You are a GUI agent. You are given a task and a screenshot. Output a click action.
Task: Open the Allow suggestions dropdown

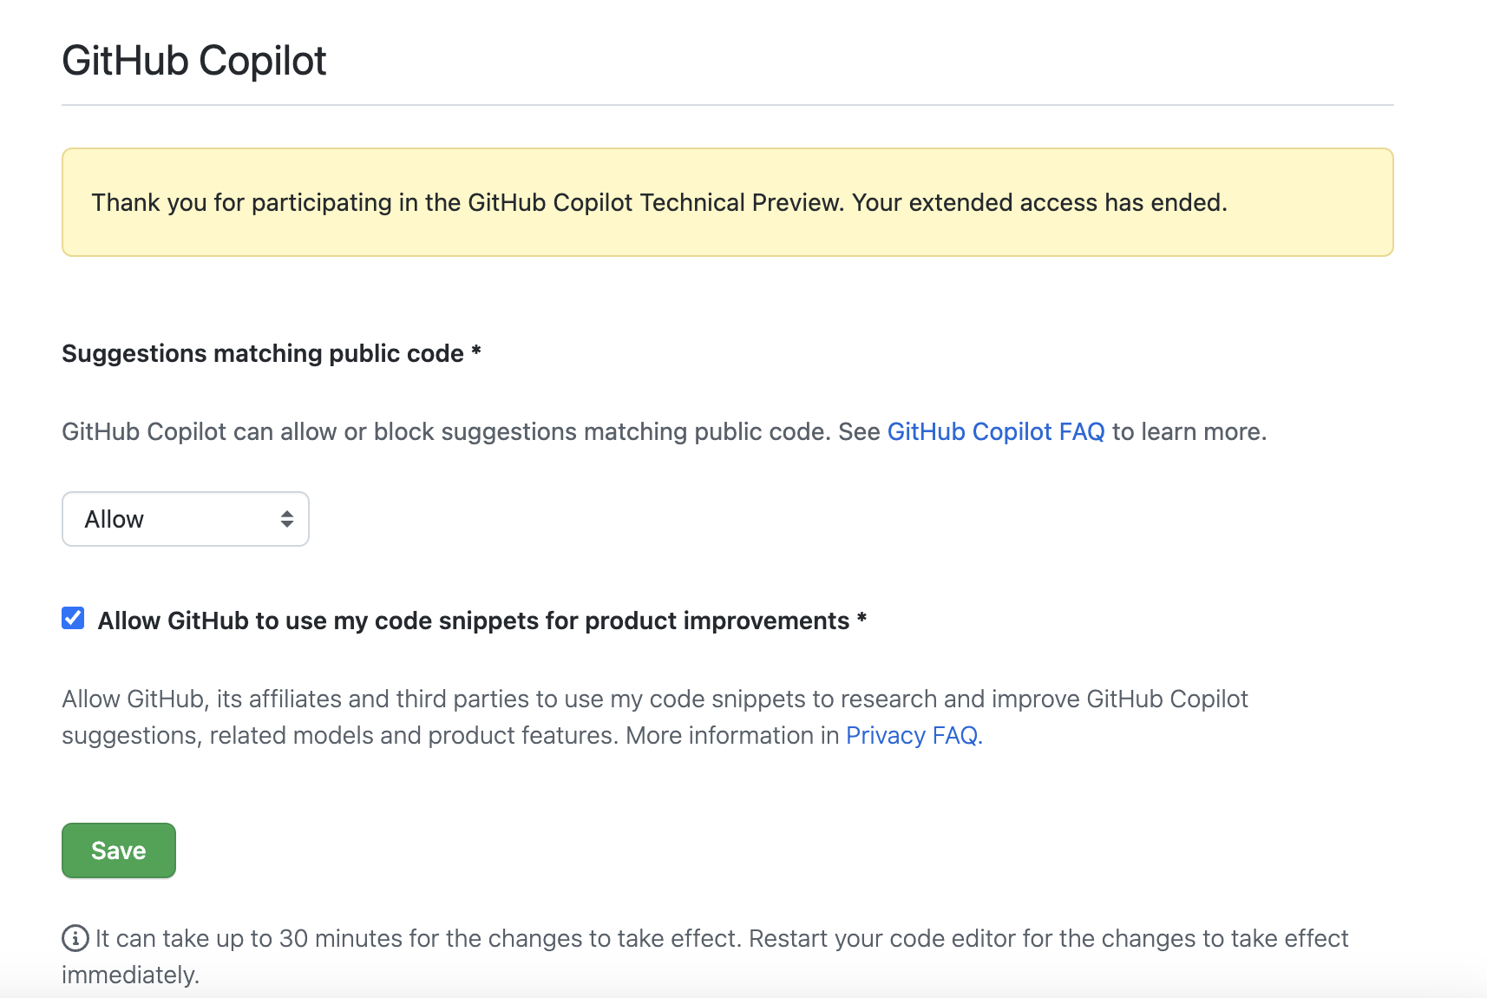[x=185, y=519]
